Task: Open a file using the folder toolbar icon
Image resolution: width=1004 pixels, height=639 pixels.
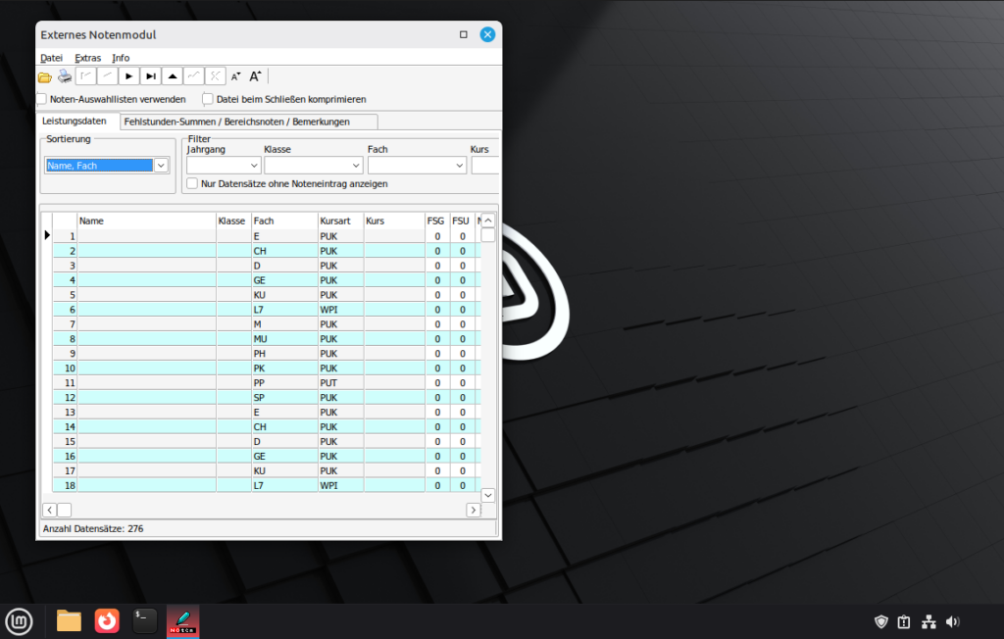Action: click(45, 75)
